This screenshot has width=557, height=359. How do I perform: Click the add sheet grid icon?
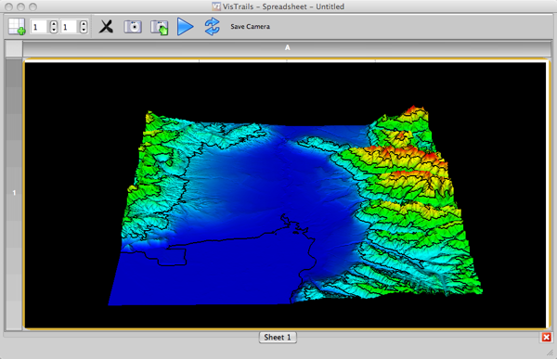tap(17, 27)
